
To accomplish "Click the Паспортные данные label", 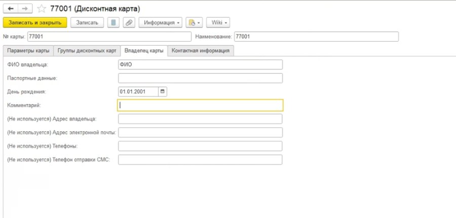I will click(x=32, y=78).
